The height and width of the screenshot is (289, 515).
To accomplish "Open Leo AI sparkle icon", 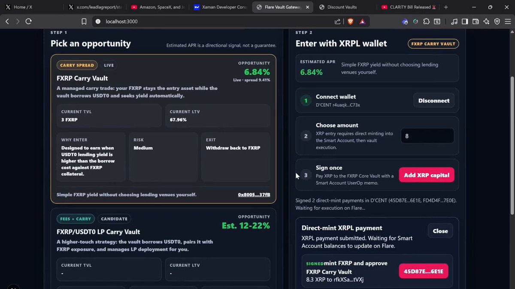I will [486, 21].
